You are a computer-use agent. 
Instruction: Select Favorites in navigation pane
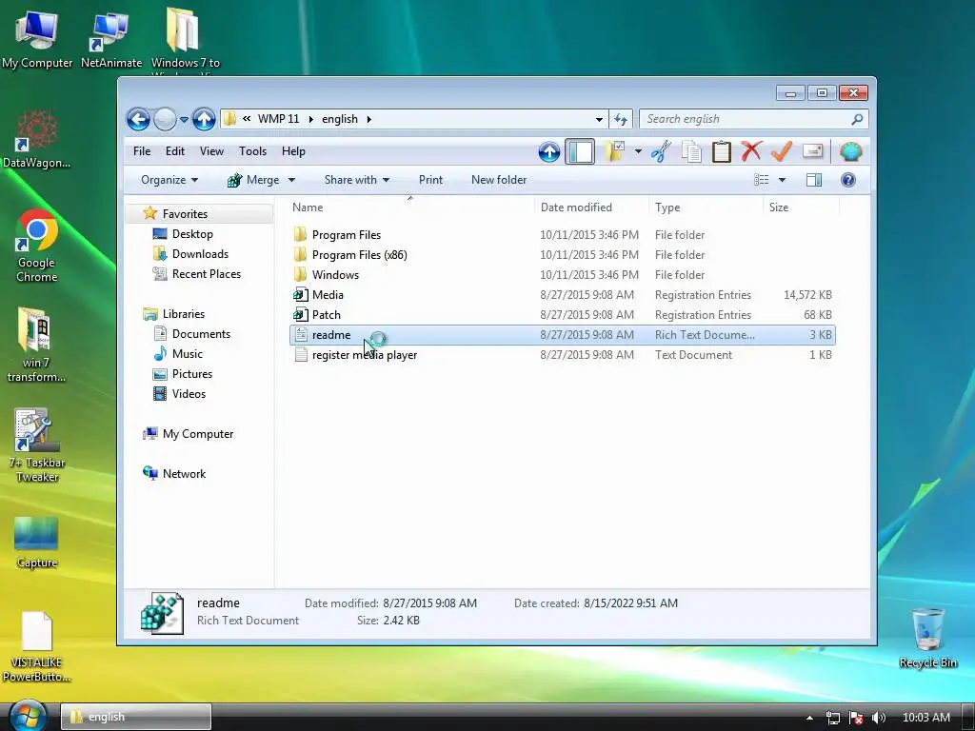185,214
